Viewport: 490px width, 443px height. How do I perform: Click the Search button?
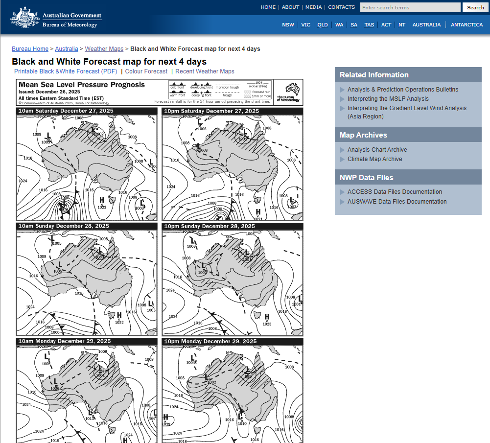[475, 7]
